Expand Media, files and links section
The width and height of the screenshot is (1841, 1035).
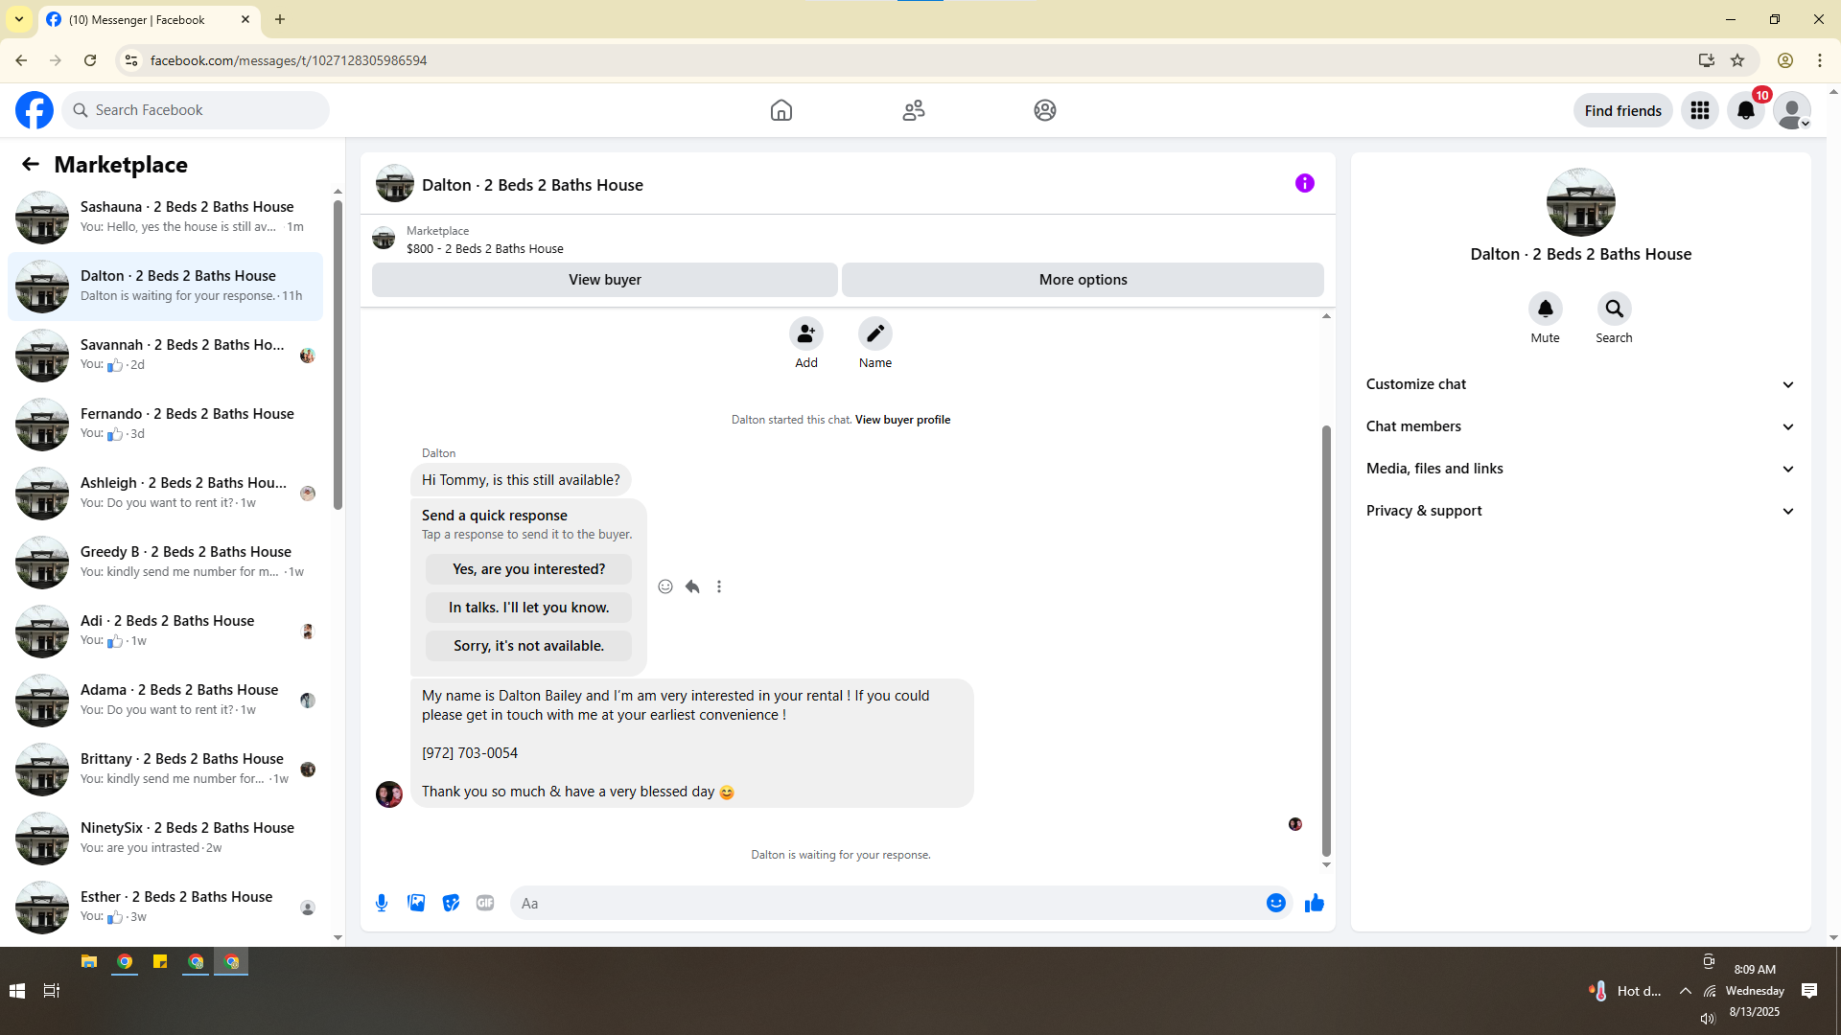pos(1580,469)
